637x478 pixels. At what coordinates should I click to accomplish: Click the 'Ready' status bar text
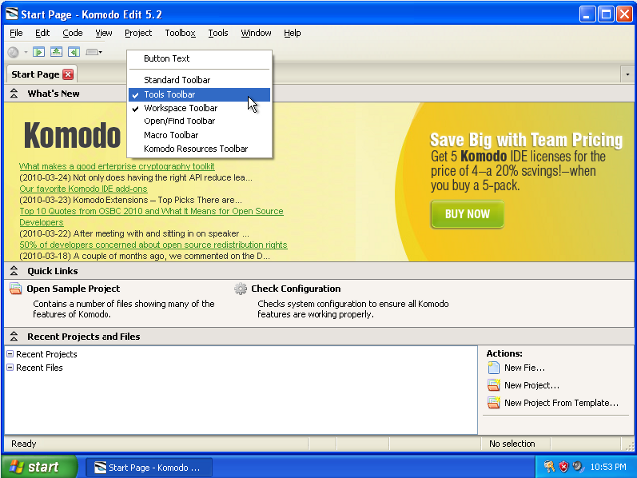coord(24,444)
